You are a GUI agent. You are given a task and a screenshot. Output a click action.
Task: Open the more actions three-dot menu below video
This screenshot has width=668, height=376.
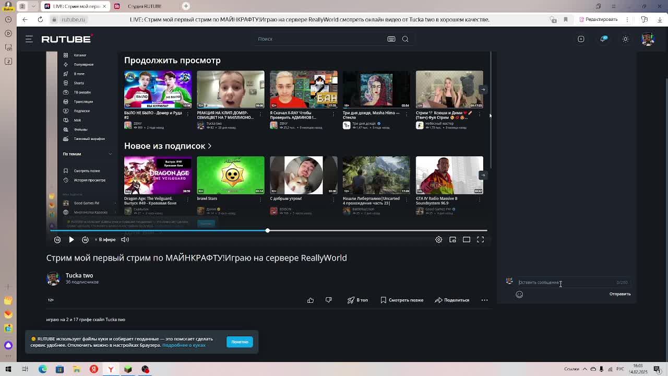click(484, 300)
